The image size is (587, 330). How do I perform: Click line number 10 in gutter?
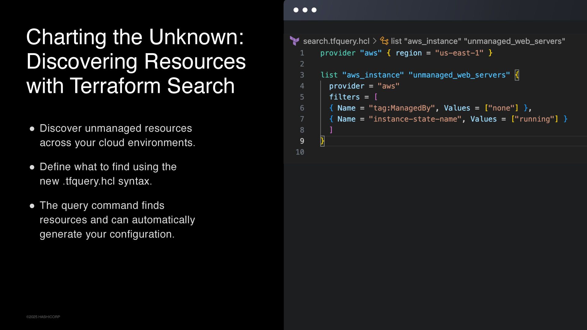pyautogui.click(x=300, y=152)
